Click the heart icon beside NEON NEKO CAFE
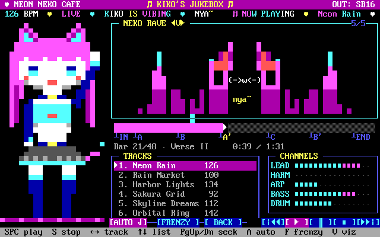Viewport: 380px width, 237px height. click(x=7, y=4)
